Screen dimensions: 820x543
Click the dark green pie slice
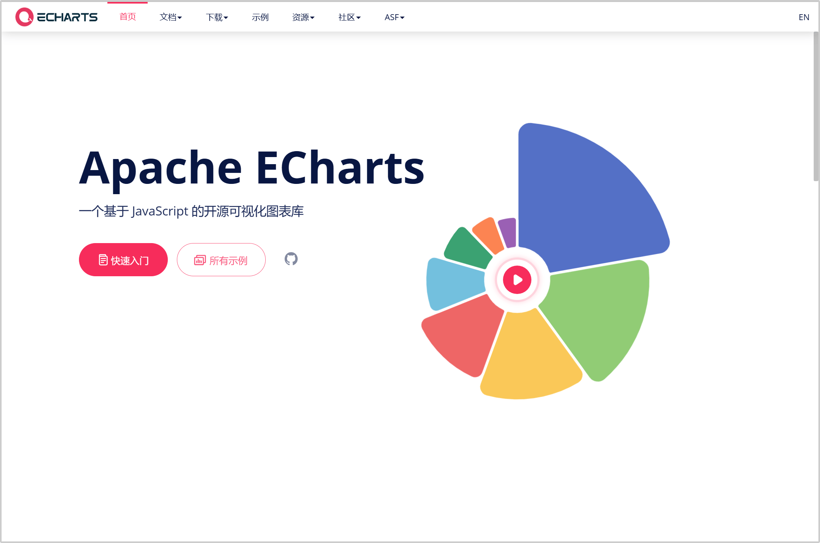click(x=468, y=249)
